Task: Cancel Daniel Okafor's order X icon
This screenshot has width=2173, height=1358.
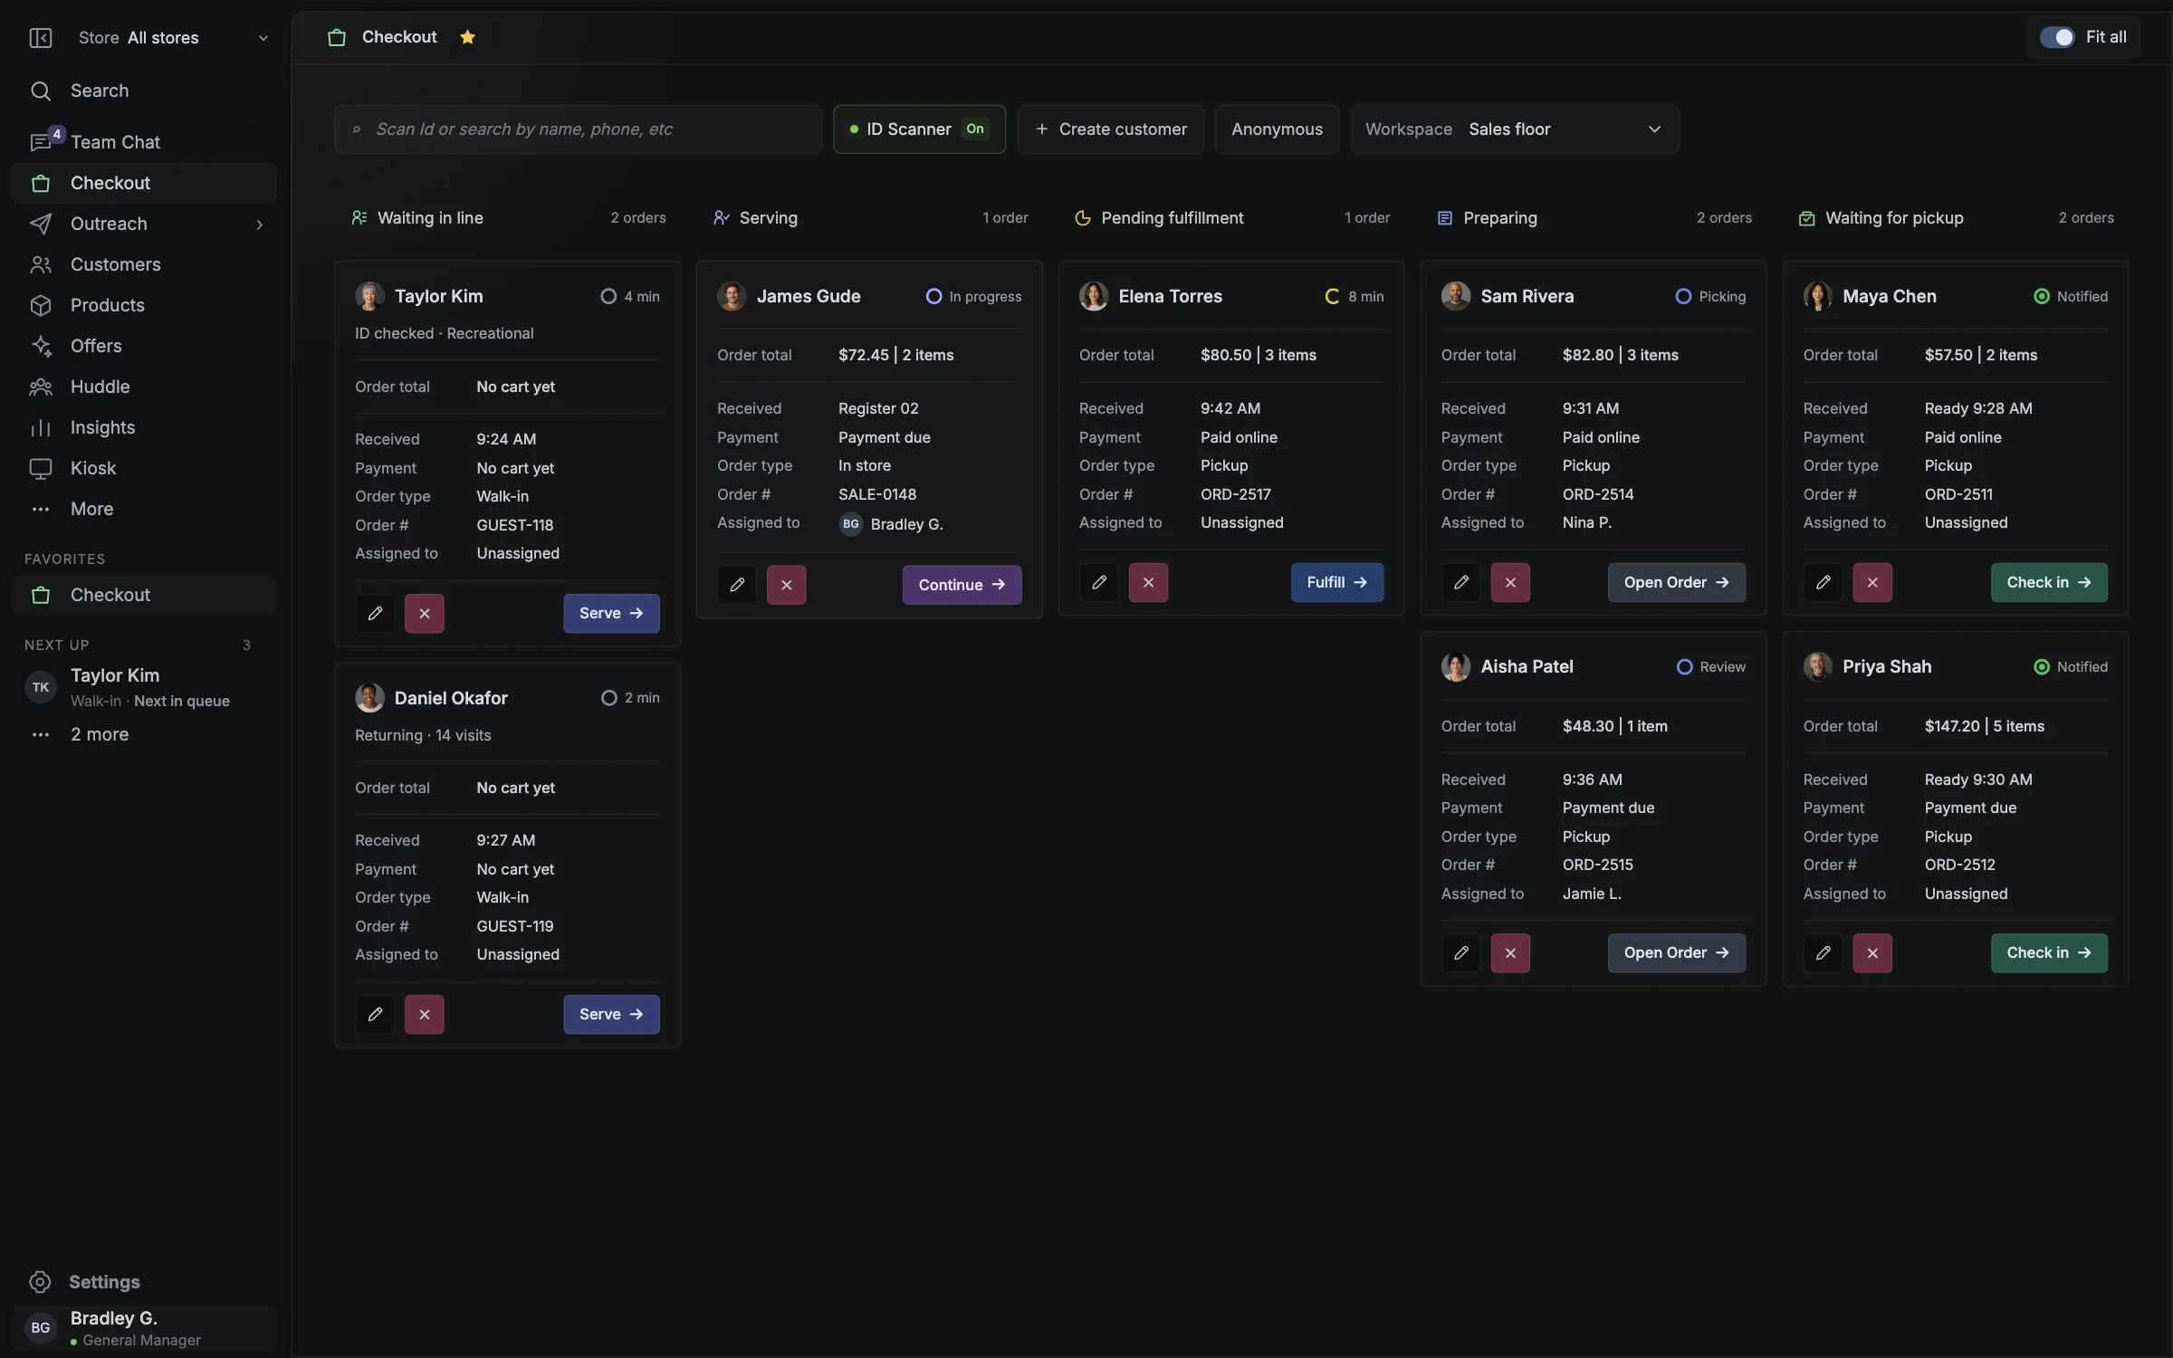Action: [x=425, y=1014]
